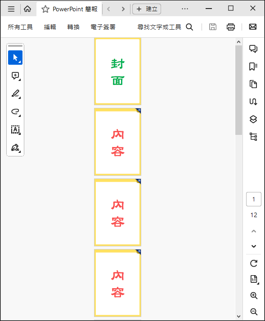Zoom in on the document
265x321 pixels.
(x=254, y=295)
